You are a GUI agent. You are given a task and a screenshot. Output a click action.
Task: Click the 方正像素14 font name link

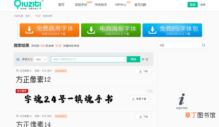click(26, 116)
